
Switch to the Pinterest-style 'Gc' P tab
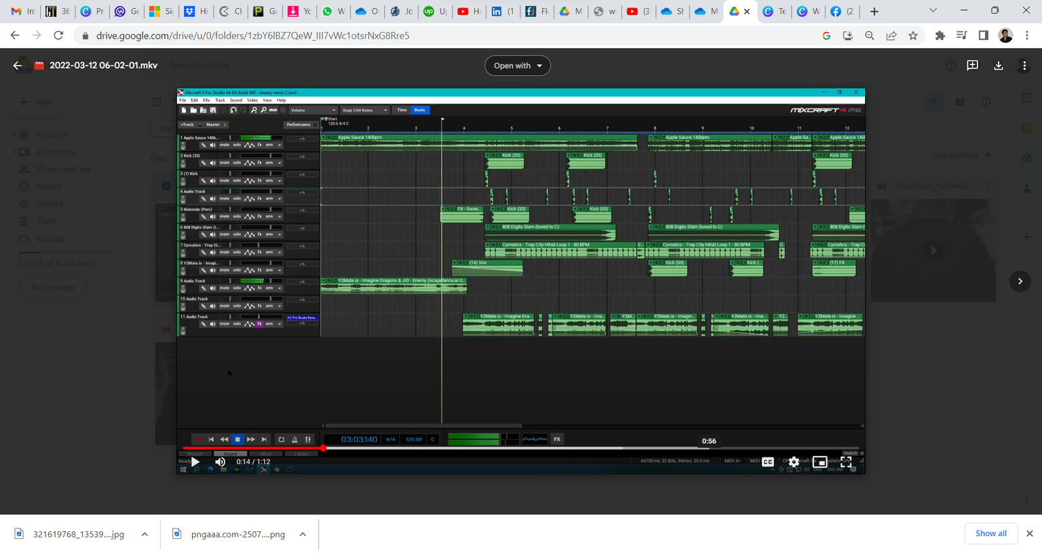265,12
